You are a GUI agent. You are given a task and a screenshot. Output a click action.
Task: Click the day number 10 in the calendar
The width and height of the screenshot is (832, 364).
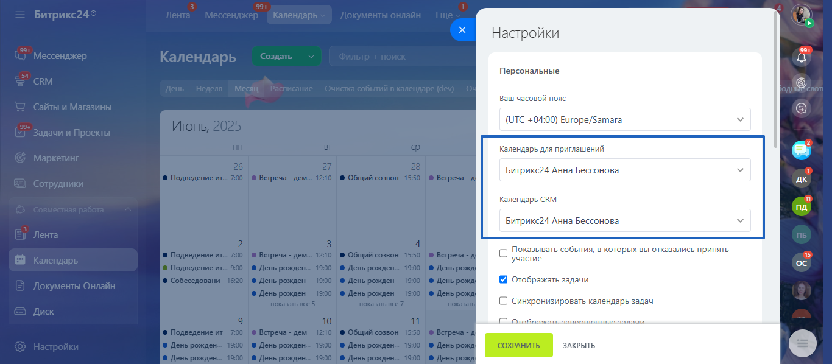click(x=327, y=321)
